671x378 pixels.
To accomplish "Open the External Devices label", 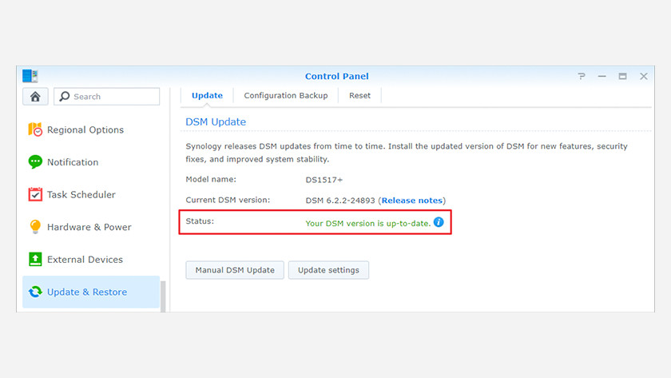I will [x=85, y=260].
